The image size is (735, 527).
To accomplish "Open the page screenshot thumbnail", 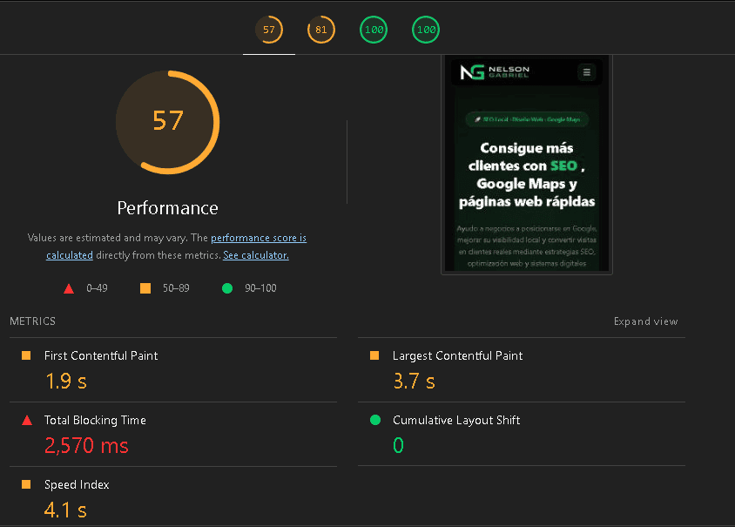I will pyautogui.click(x=527, y=164).
